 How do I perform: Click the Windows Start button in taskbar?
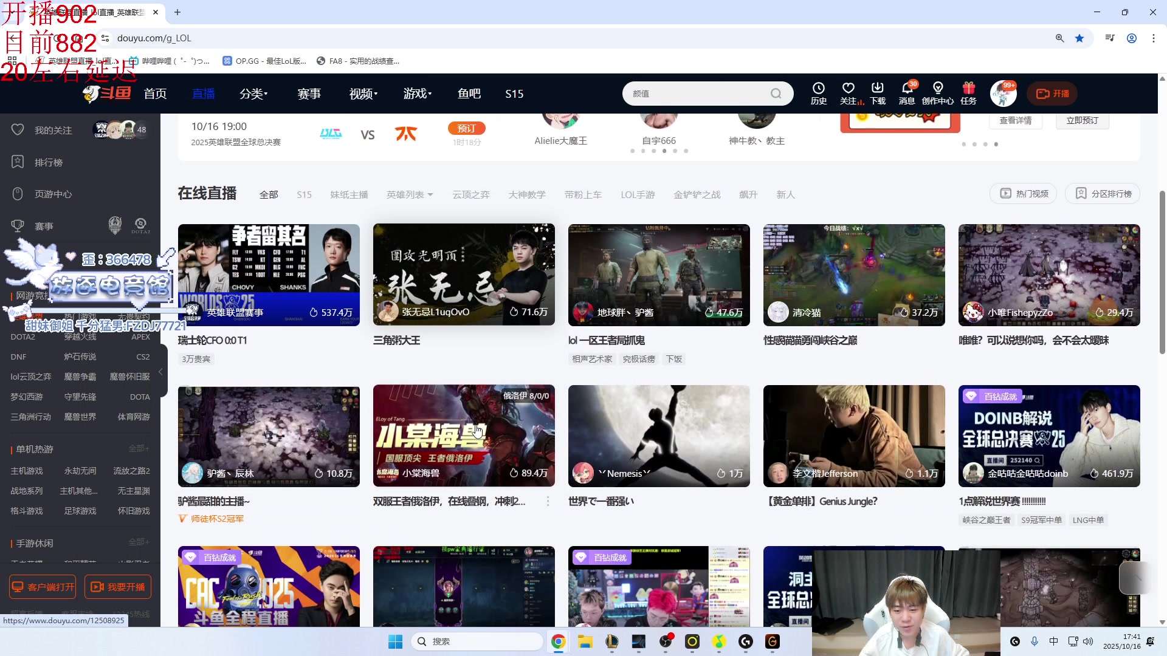395,641
